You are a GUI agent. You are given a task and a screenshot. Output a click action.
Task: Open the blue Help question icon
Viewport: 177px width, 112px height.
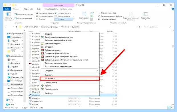[173, 9]
